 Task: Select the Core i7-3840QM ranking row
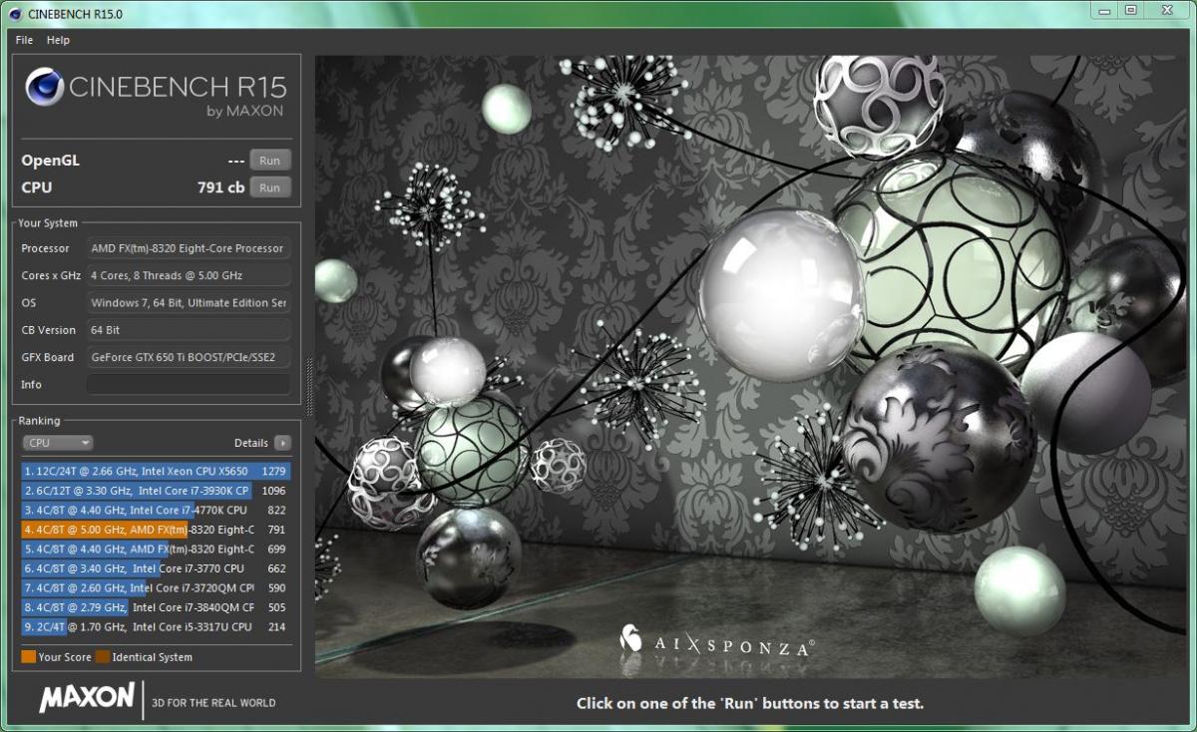coord(156,607)
